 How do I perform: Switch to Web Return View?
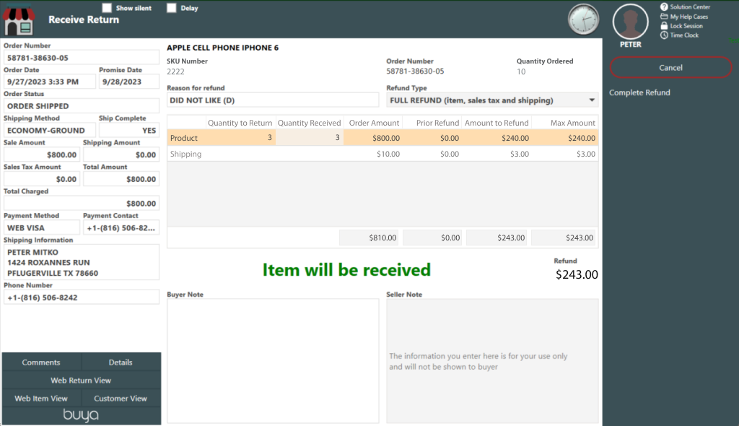81,381
